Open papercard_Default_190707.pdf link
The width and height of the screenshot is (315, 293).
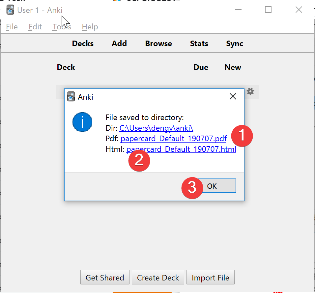tap(174, 139)
